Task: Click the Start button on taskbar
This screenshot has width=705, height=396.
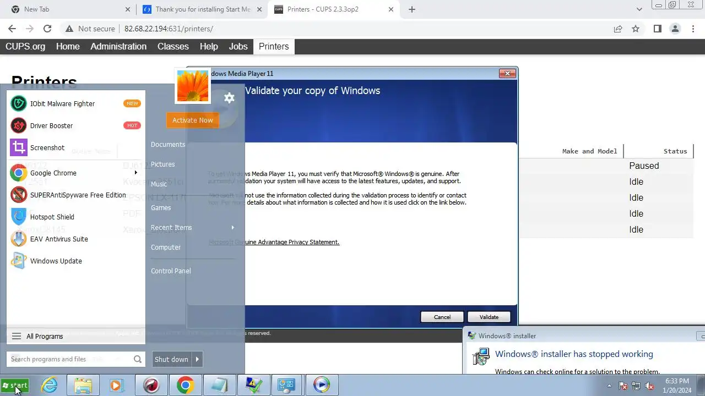Action: tap(15, 386)
